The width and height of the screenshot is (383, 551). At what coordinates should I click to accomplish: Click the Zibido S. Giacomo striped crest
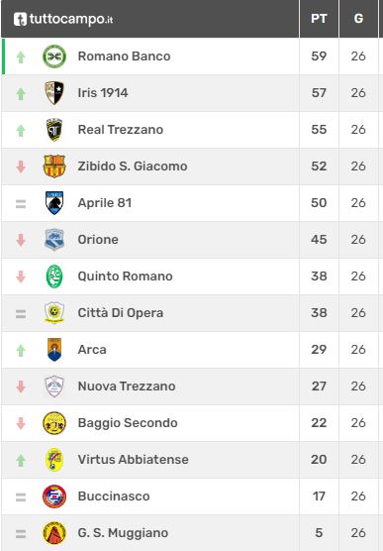54,166
